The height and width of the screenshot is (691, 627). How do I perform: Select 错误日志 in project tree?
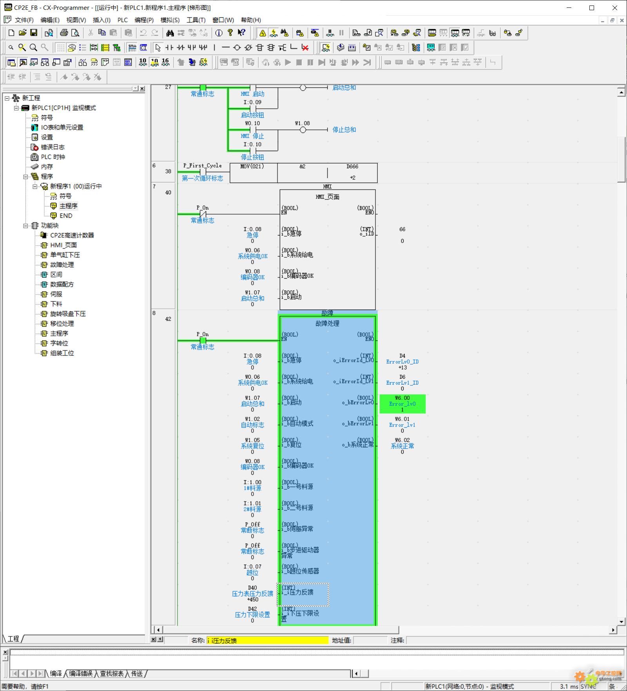(53, 147)
